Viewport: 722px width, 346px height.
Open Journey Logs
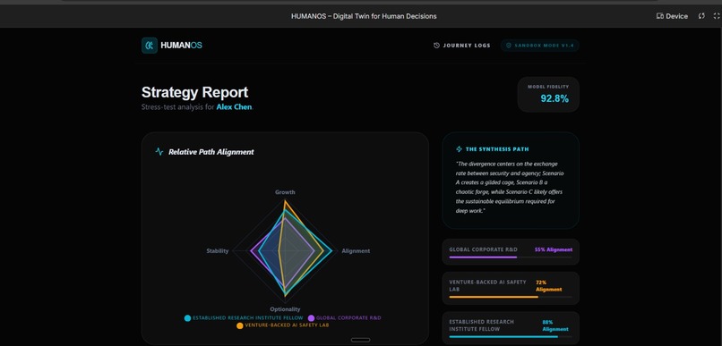tap(462, 46)
